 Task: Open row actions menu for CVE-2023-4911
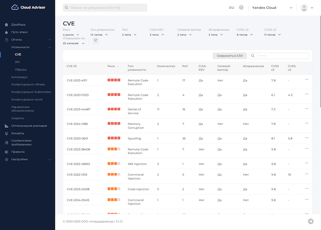[x=306, y=79]
